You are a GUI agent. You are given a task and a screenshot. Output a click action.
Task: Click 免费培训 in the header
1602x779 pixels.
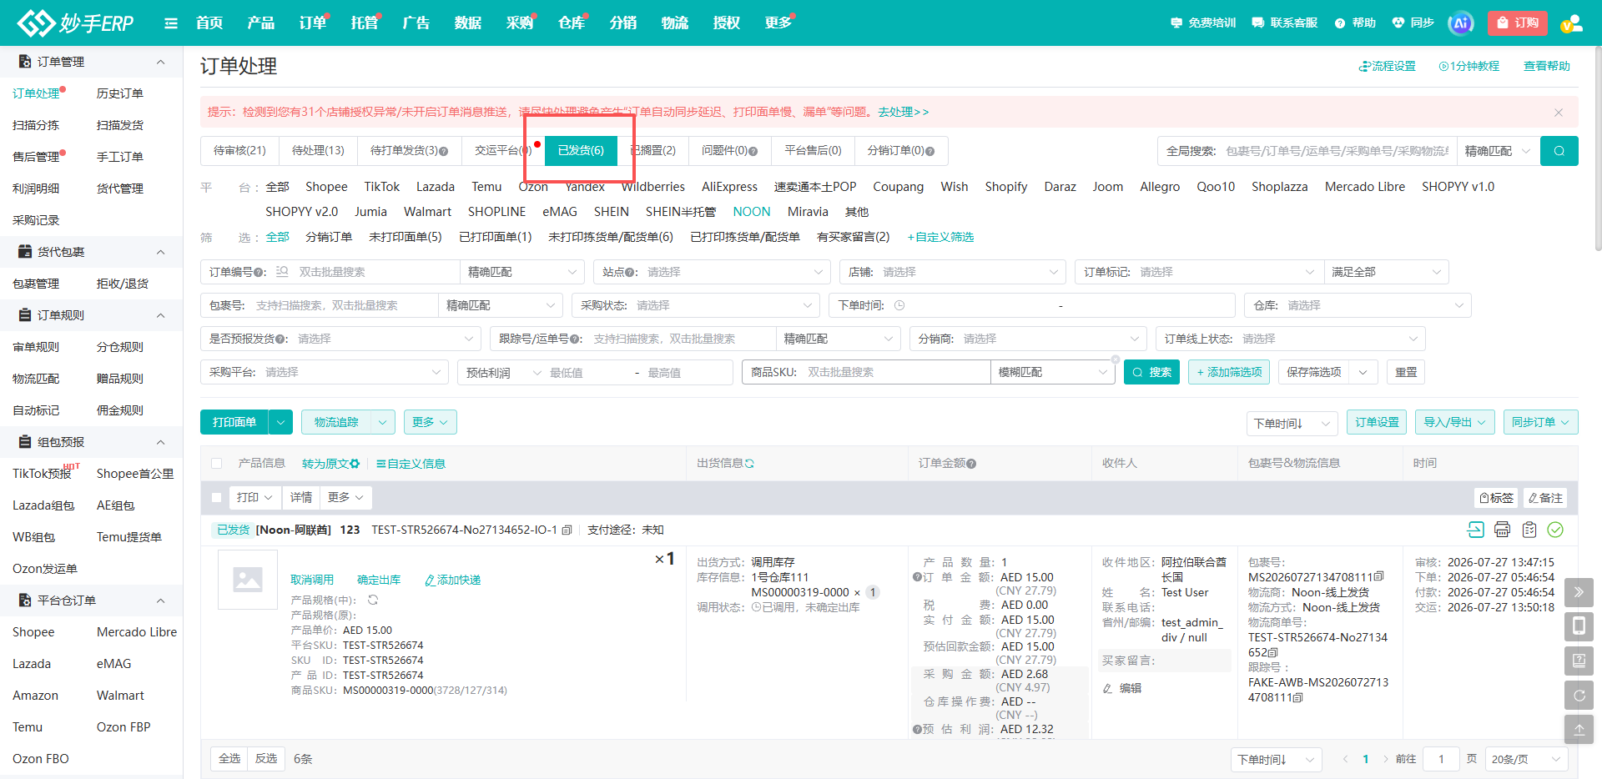click(1203, 23)
